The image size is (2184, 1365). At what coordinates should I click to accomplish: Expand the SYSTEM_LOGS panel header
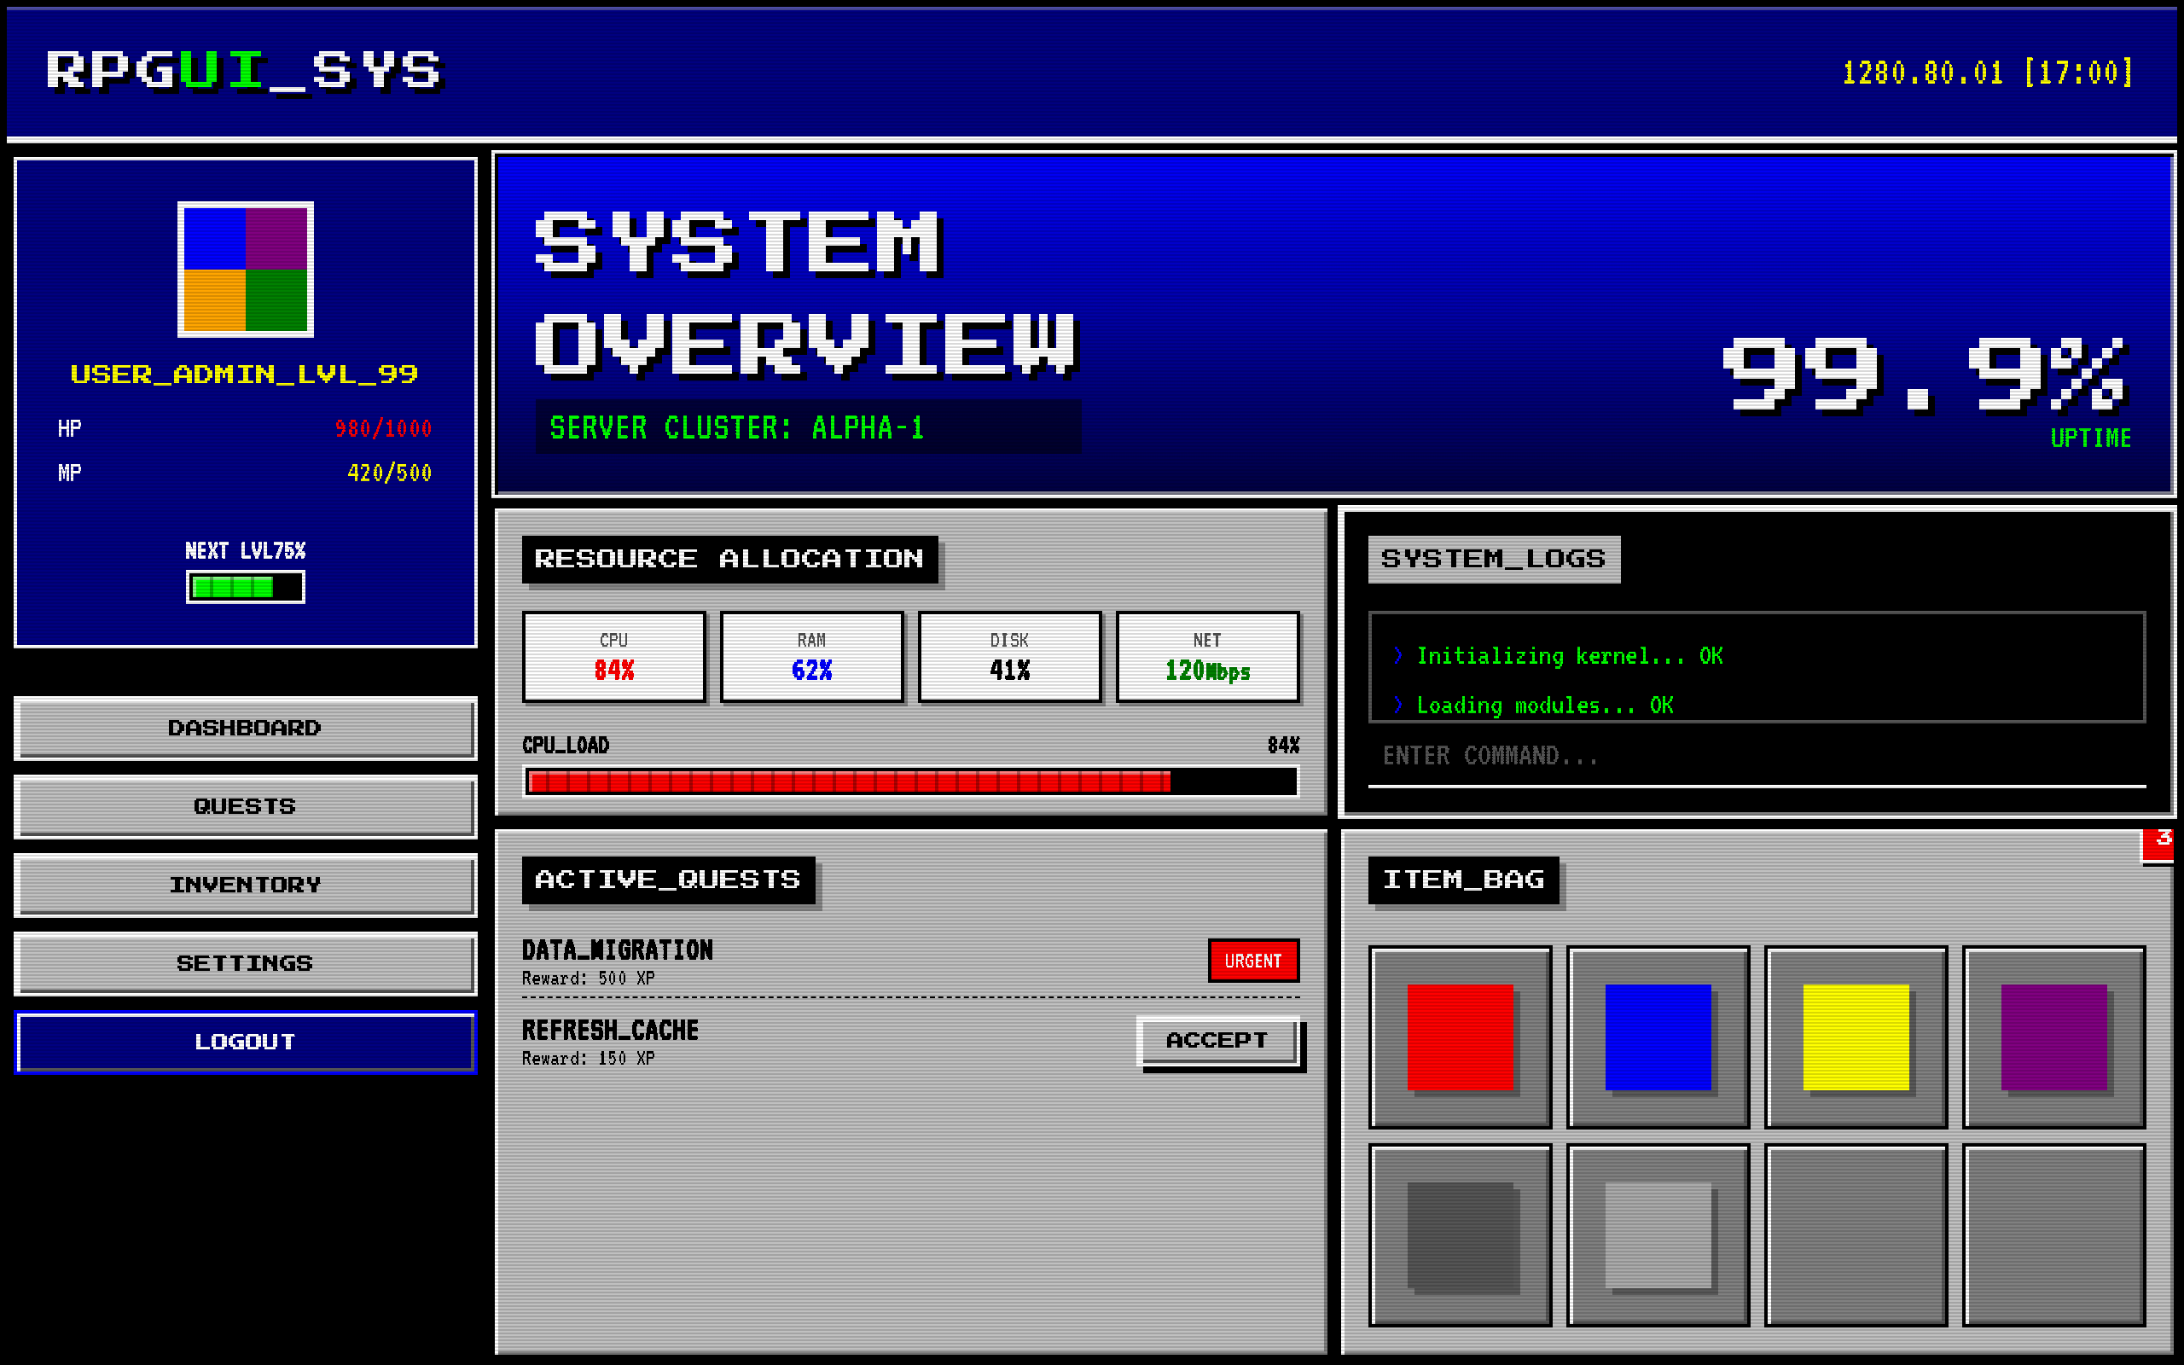tap(1494, 559)
